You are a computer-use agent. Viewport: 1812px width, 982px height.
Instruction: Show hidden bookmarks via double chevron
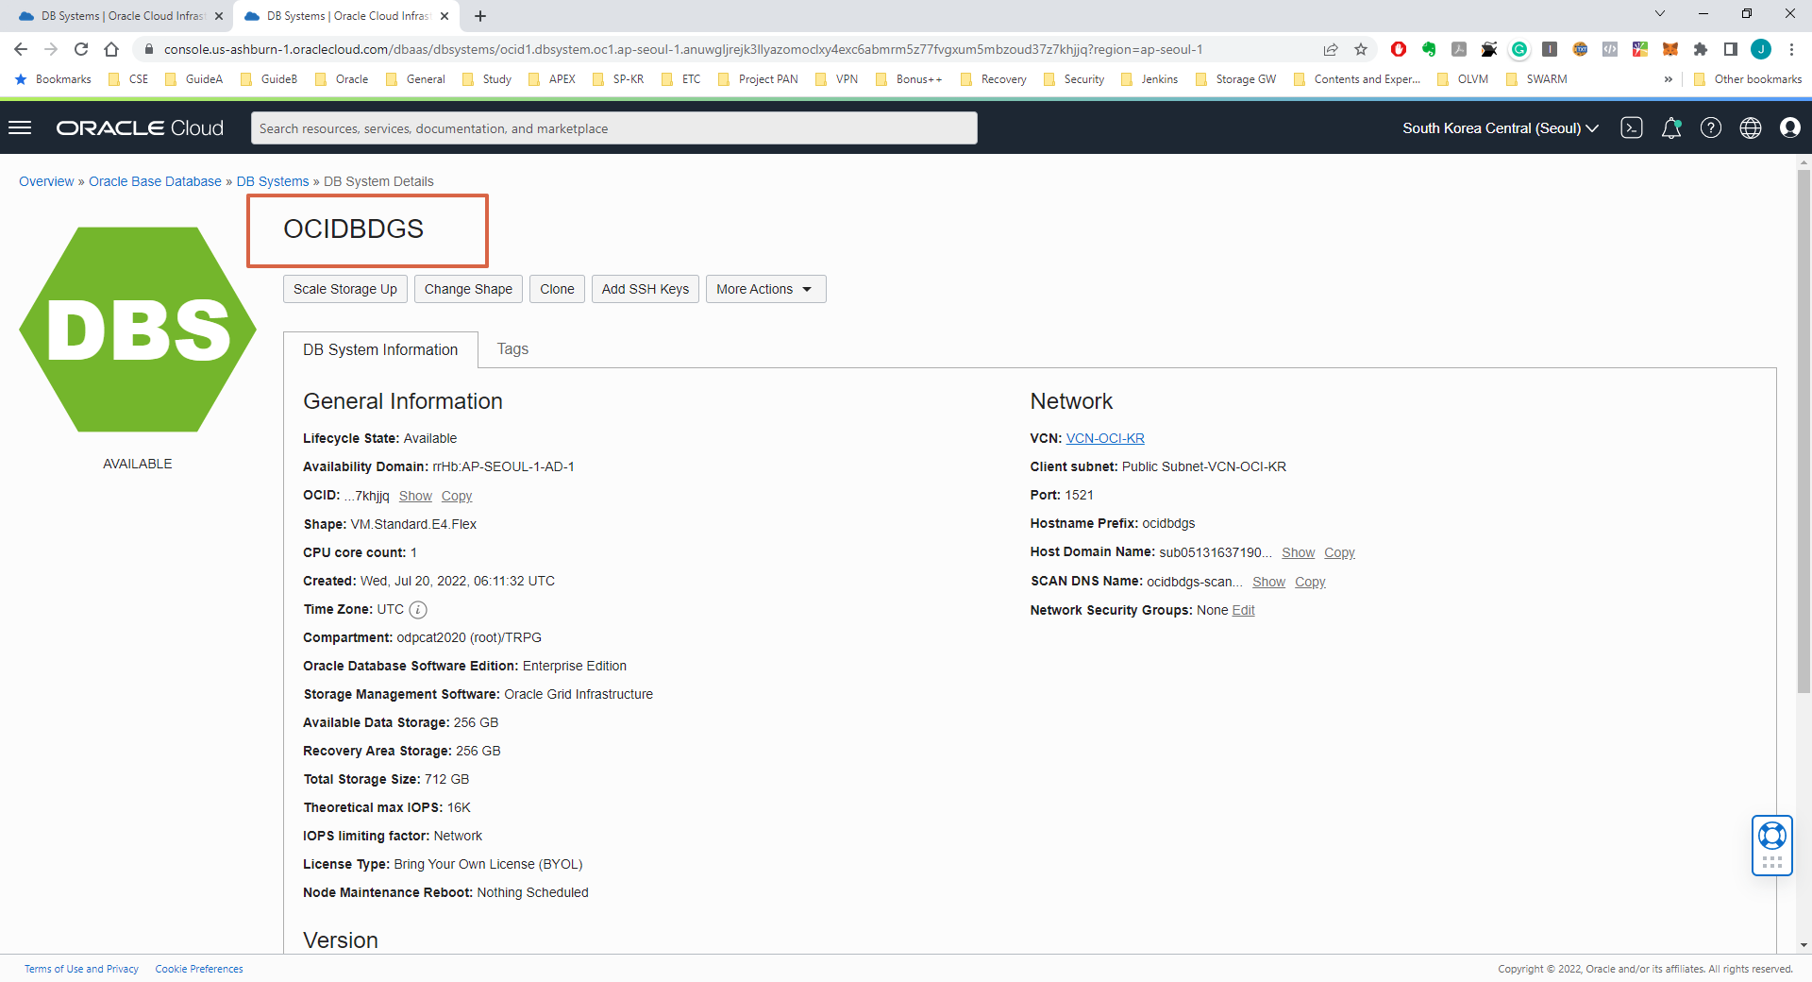pos(1669,79)
